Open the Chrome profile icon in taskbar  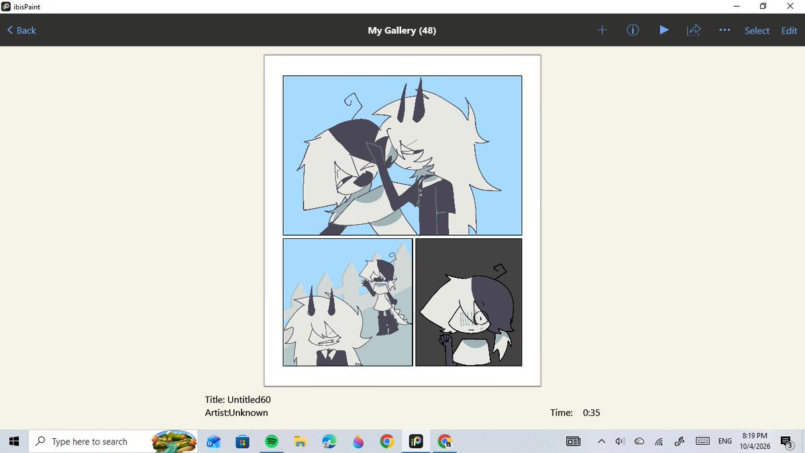point(444,442)
